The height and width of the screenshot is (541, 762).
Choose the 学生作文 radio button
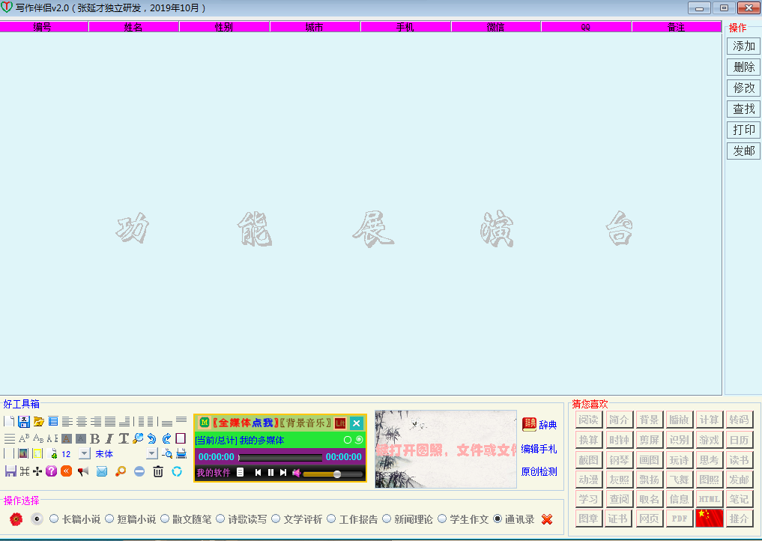[x=442, y=519]
